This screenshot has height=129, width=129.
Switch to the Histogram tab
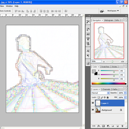(x=109, y=20)
